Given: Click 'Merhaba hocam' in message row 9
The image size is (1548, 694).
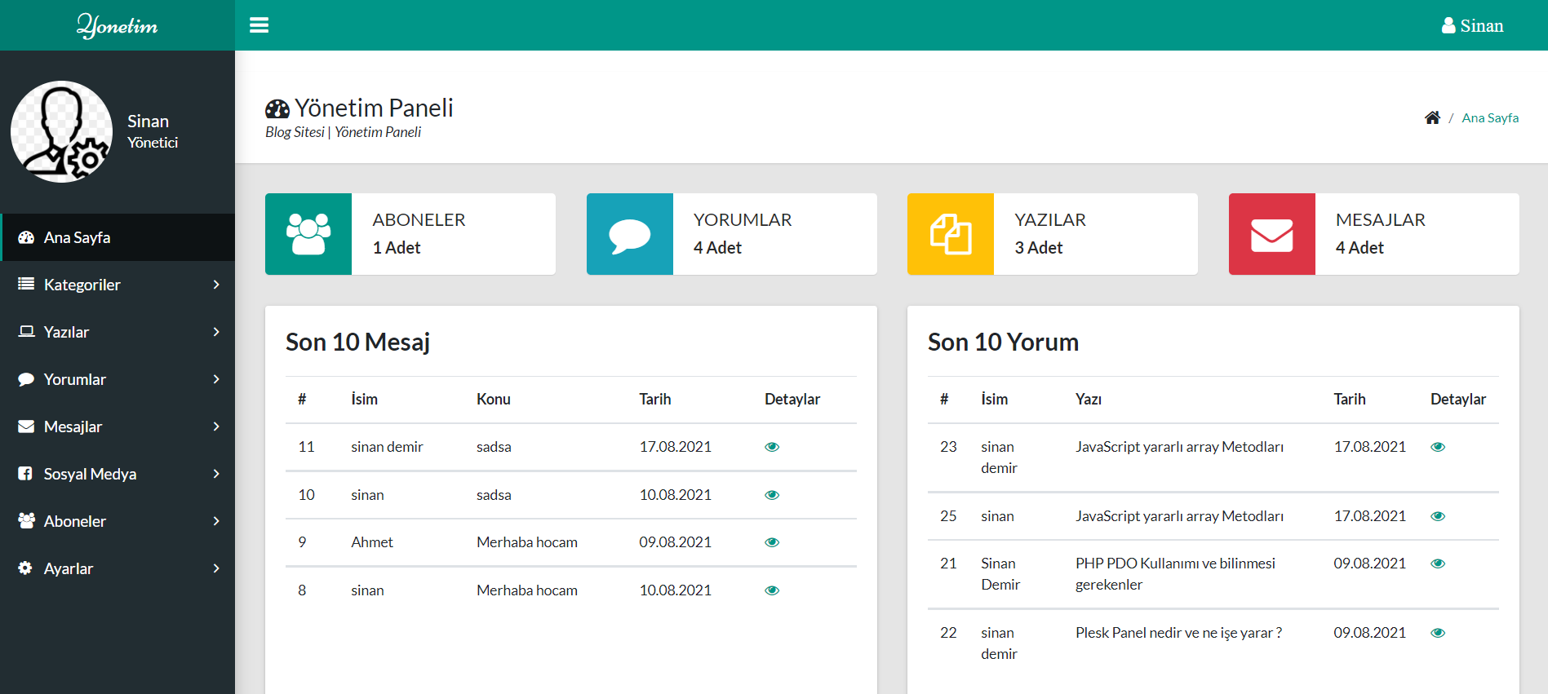Looking at the screenshot, I should [x=527, y=542].
